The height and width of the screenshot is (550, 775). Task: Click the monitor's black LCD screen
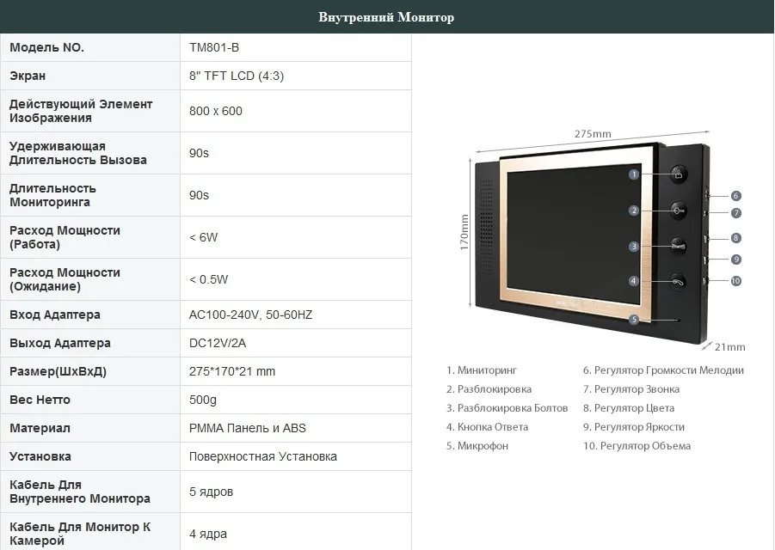[x=574, y=232]
